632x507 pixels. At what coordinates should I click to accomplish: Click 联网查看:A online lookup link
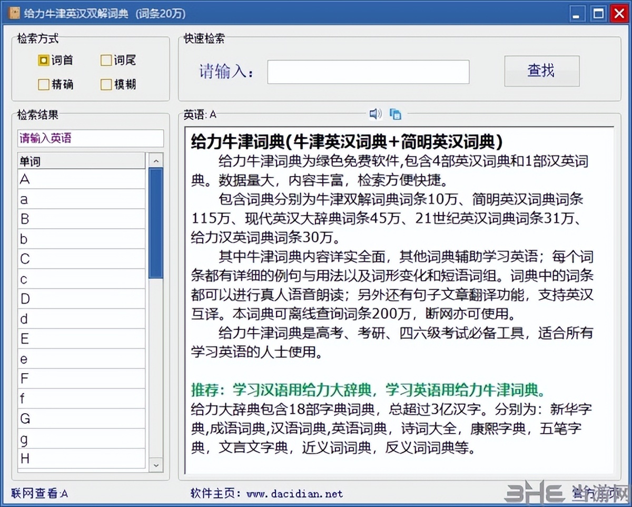39,494
